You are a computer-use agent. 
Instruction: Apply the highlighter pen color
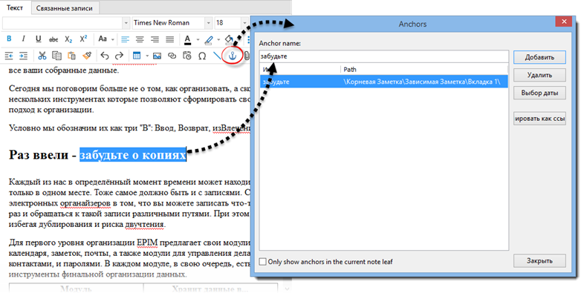pos(209,39)
